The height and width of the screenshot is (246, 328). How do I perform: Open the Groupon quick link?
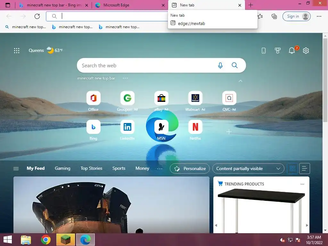point(127,102)
